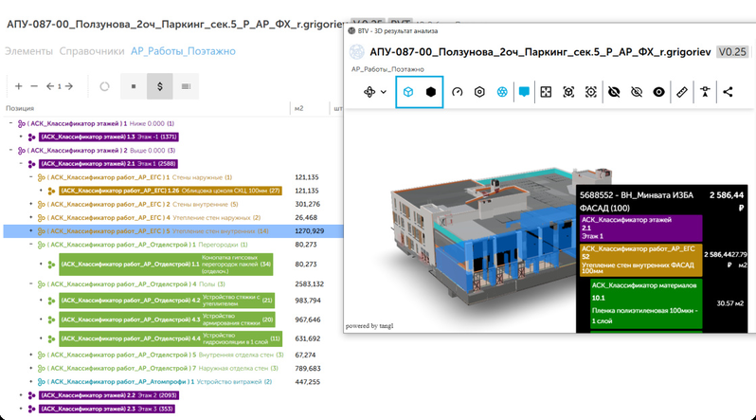Click the dollar sign cost view button
756x420 pixels.
pyautogui.click(x=158, y=86)
